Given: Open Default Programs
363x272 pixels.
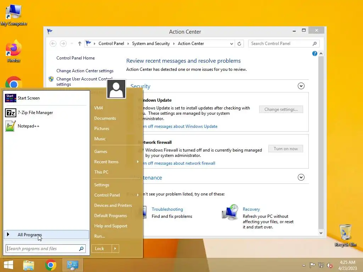Looking at the screenshot, I should (111, 216).
